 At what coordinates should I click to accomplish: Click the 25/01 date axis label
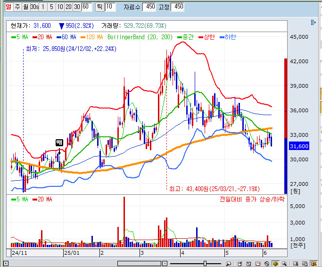tap(72, 253)
